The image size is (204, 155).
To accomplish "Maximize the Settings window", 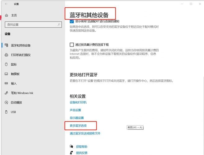I will point(191,4).
